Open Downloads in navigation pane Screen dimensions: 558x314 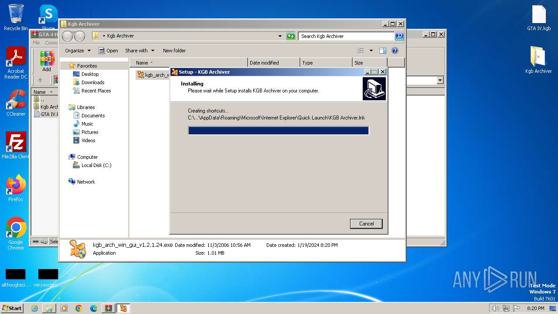pos(93,82)
